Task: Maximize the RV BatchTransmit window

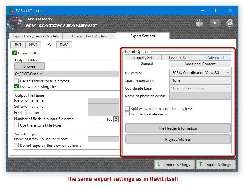Action: tap(216, 10)
